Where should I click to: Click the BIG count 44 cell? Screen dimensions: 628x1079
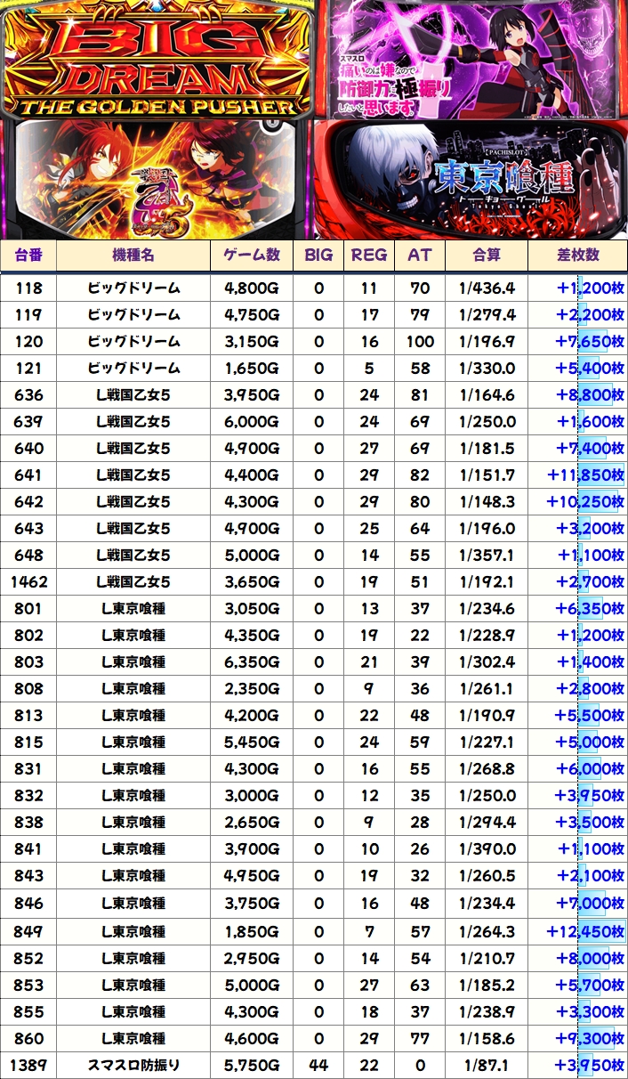318,1066
